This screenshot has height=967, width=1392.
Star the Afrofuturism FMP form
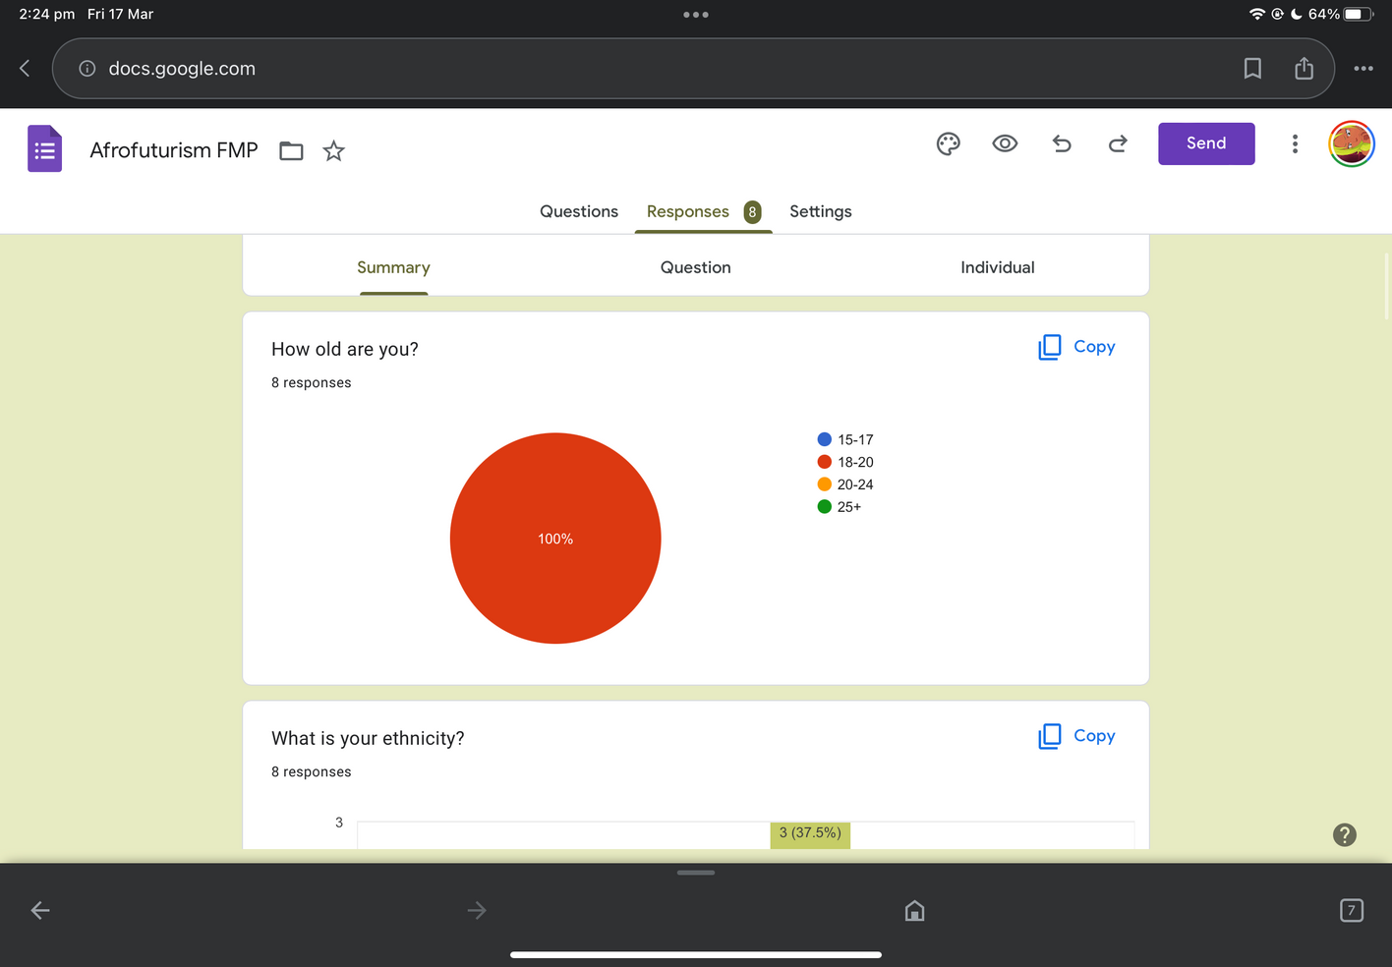[x=334, y=151]
